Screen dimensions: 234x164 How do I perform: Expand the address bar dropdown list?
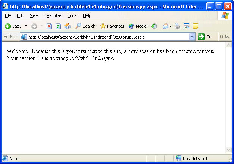point(192,37)
